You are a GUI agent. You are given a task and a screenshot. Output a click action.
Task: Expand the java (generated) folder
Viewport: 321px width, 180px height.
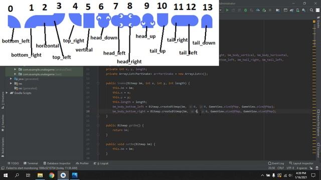pos(11,79)
